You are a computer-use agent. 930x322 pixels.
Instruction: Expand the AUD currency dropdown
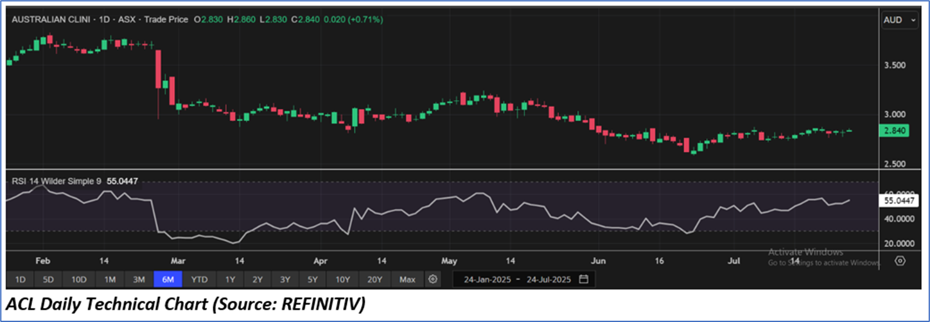900,21
